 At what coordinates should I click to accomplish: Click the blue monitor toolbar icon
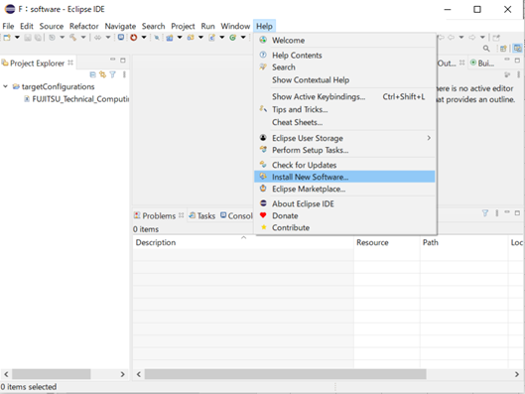(x=121, y=38)
